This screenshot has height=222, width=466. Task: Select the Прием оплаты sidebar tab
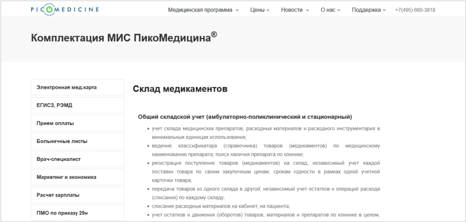(x=78, y=123)
